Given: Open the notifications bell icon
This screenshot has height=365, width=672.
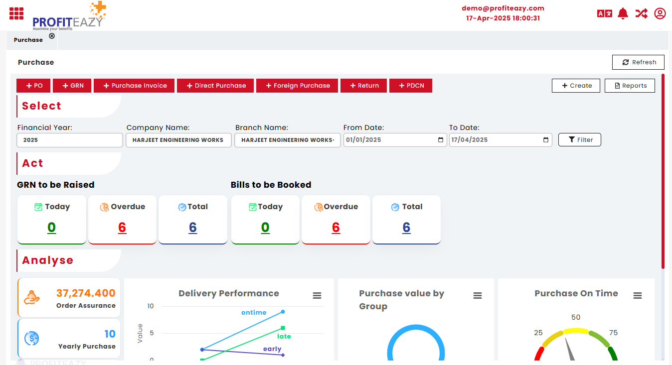Looking at the screenshot, I should pos(623,13).
